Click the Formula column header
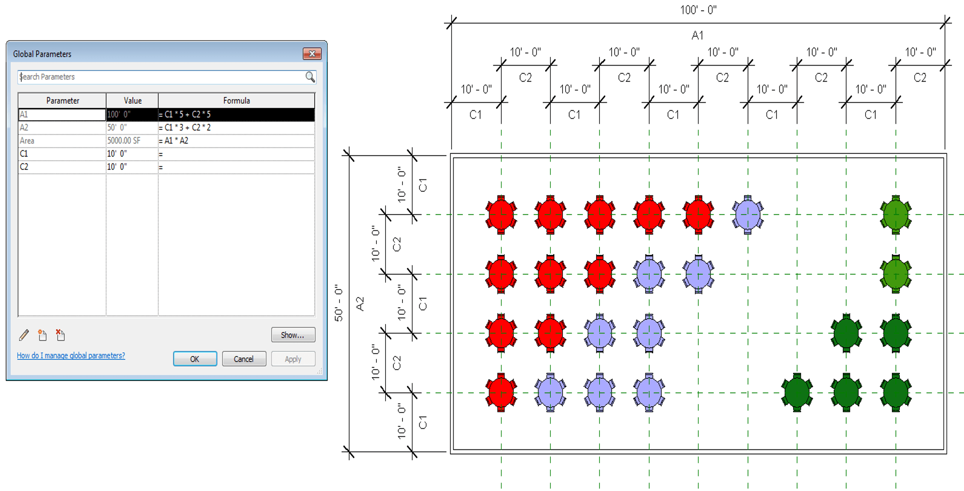The height and width of the screenshot is (491, 964). tap(236, 101)
